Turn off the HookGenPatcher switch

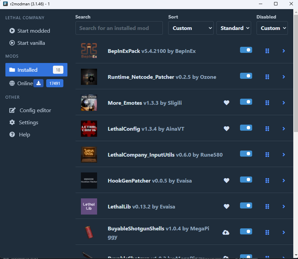click(x=246, y=180)
